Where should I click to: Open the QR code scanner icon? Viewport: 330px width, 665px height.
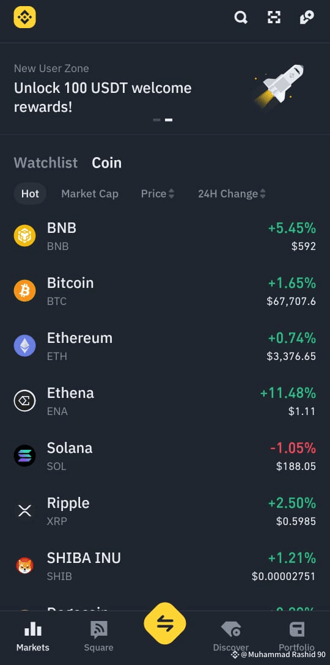pos(274,17)
